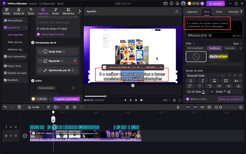Open the Arquivo menu

pyautogui.click(x=33, y=3)
